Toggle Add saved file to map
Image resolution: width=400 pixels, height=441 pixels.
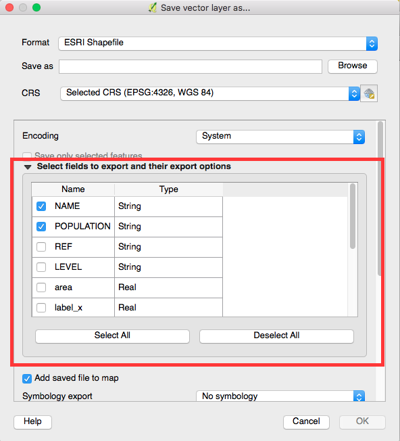[x=27, y=378]
